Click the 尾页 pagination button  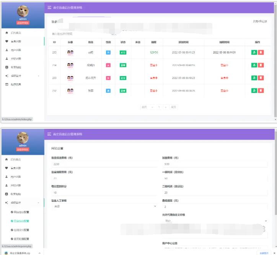coord(174,107)
